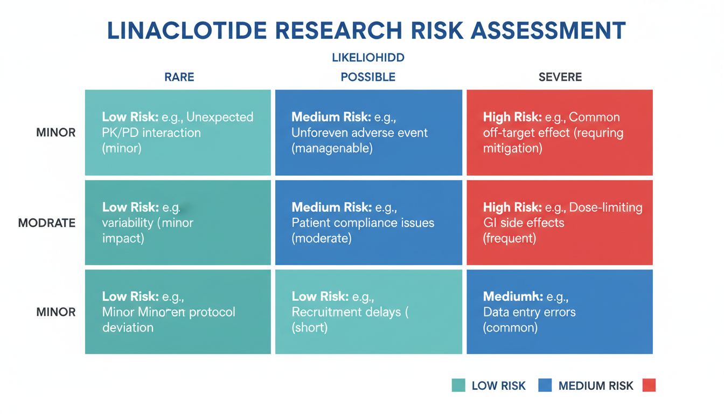This screenshot has width=724, height=414.
Task: Click the MODRATE row label
Action: click(x=47, y=223)
